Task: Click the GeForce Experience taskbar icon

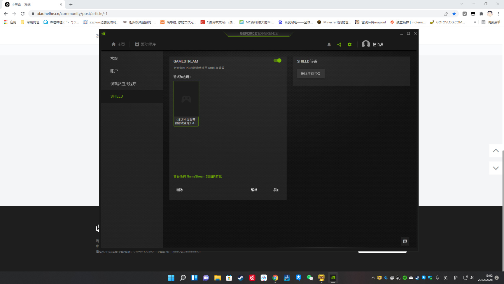Action: pos(333,278)
